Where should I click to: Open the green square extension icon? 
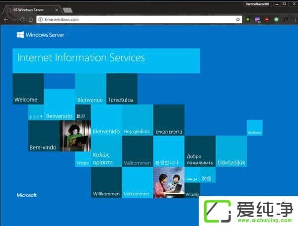(276, 19)
